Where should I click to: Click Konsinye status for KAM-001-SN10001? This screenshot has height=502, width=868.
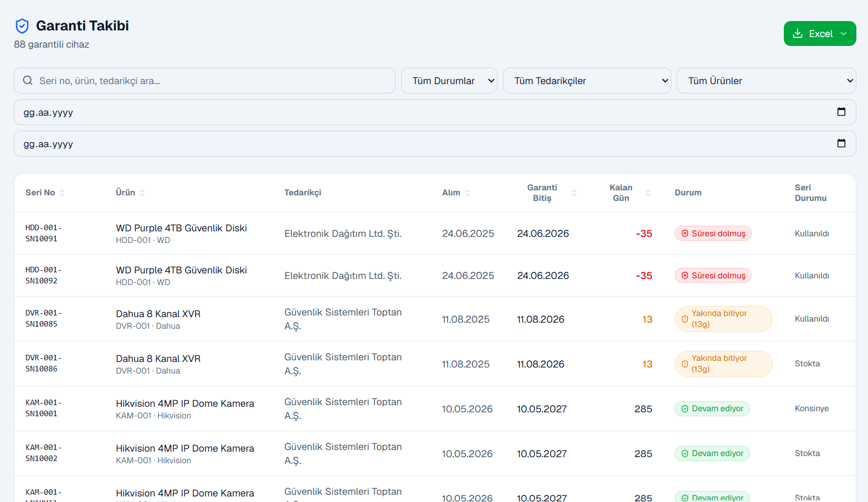pyautogui.click(x=811, y=408)
